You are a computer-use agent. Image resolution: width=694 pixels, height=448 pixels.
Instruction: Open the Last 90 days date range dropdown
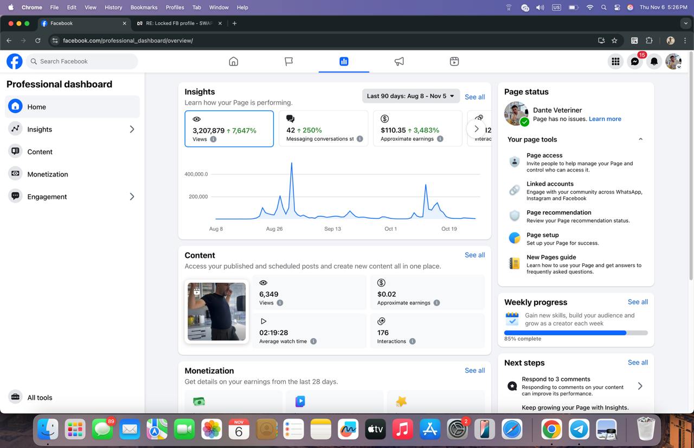pyautogui.click(x=411, y=96)
